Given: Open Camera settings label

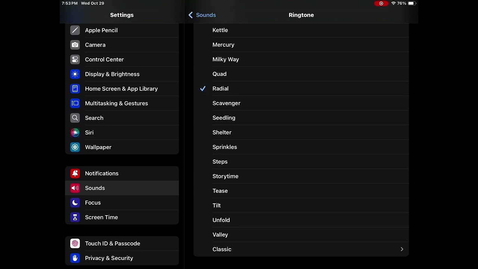Looking at the screenshot, I should 95,45.
